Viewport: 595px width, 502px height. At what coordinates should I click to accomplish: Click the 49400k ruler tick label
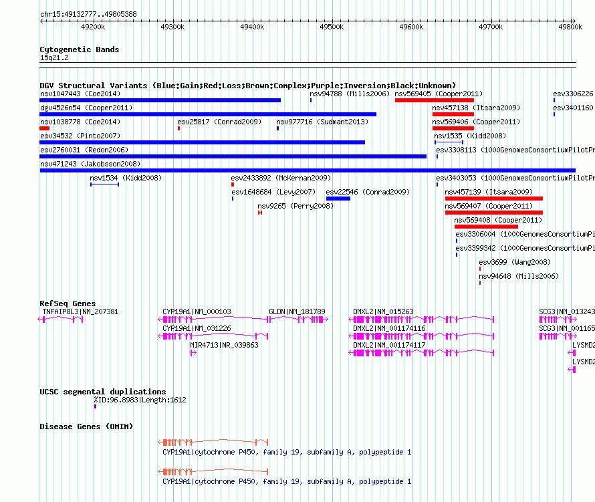pyautogui.click(x=252, y=27)
